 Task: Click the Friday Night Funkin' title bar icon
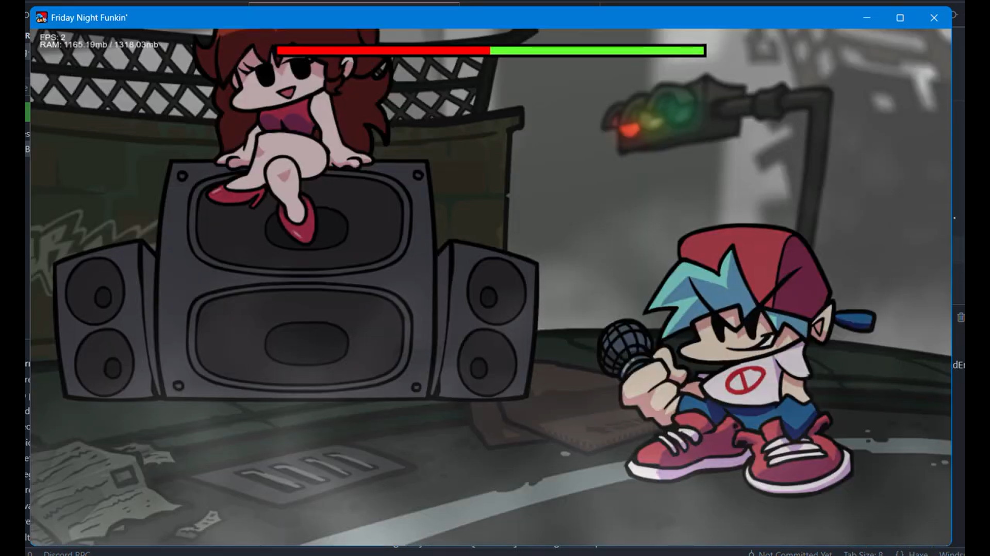41,18
